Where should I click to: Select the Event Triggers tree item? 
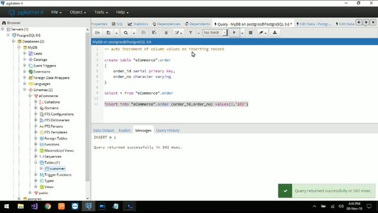[x=44, y=66]
